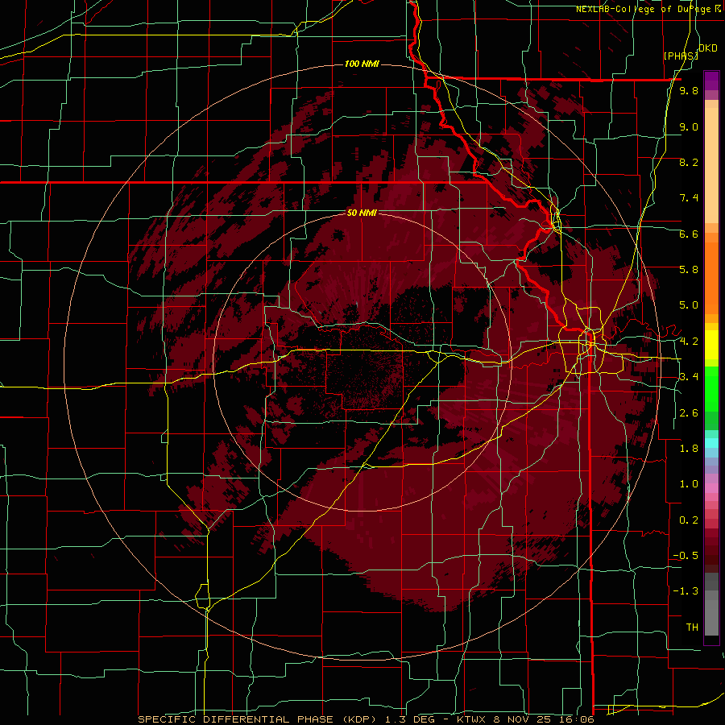Select the 3.4 value on the color scale

(689, 377)
